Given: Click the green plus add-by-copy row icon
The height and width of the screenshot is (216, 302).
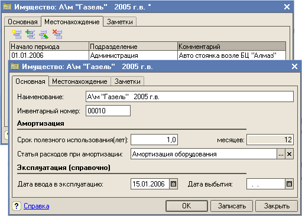Looking at the screenshot, I should [30, 34].
